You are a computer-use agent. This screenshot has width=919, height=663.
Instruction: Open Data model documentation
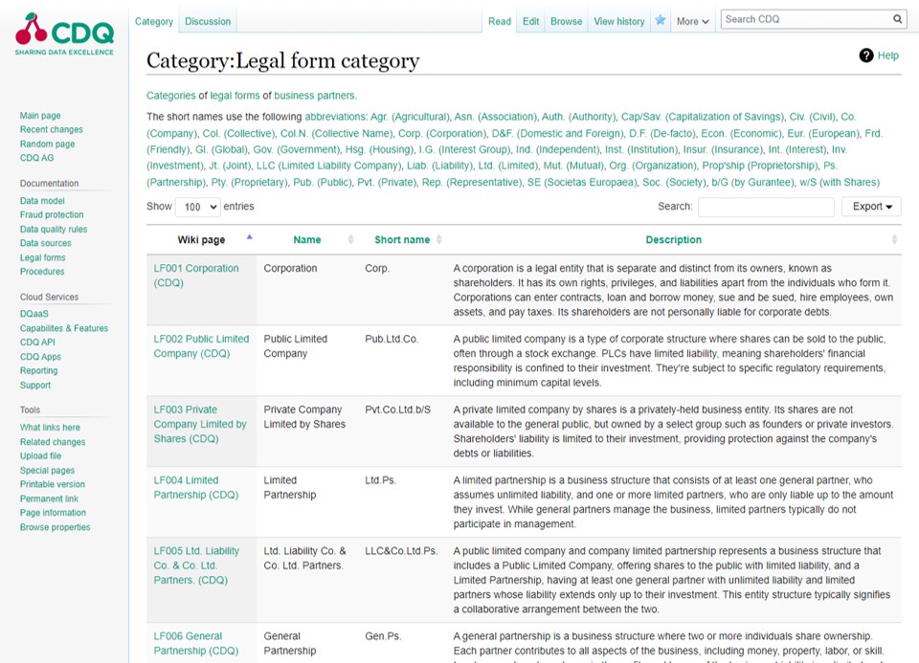[x=42, y=201]
